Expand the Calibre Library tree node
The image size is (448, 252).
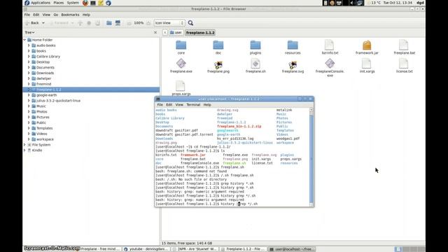click(29, 57)
